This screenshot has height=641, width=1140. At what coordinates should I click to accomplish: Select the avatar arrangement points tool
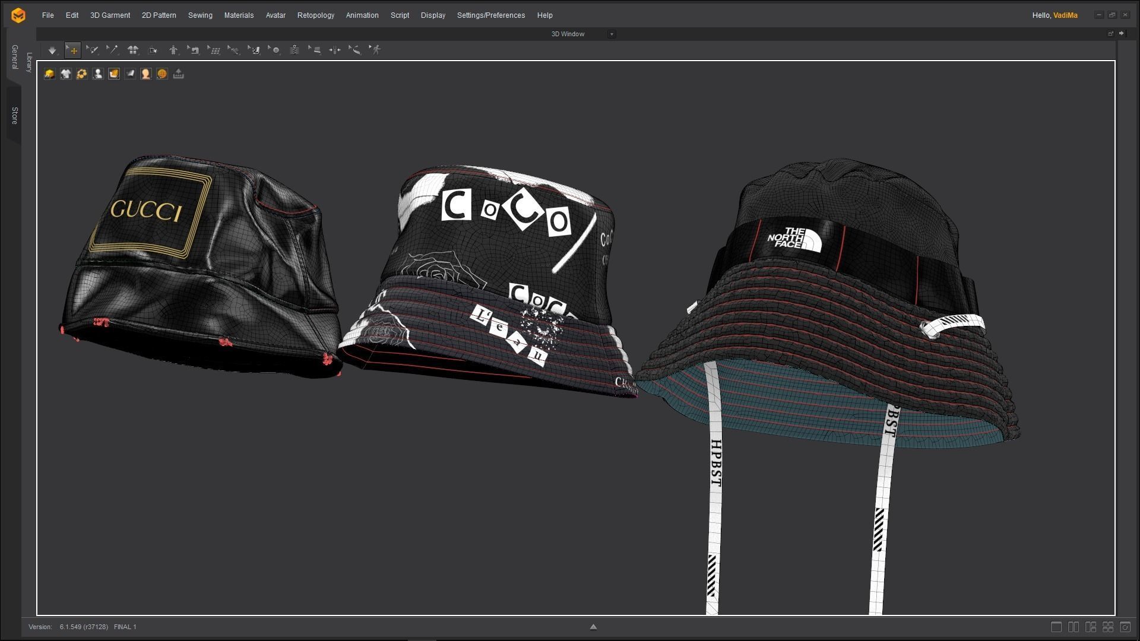point(173,50)
